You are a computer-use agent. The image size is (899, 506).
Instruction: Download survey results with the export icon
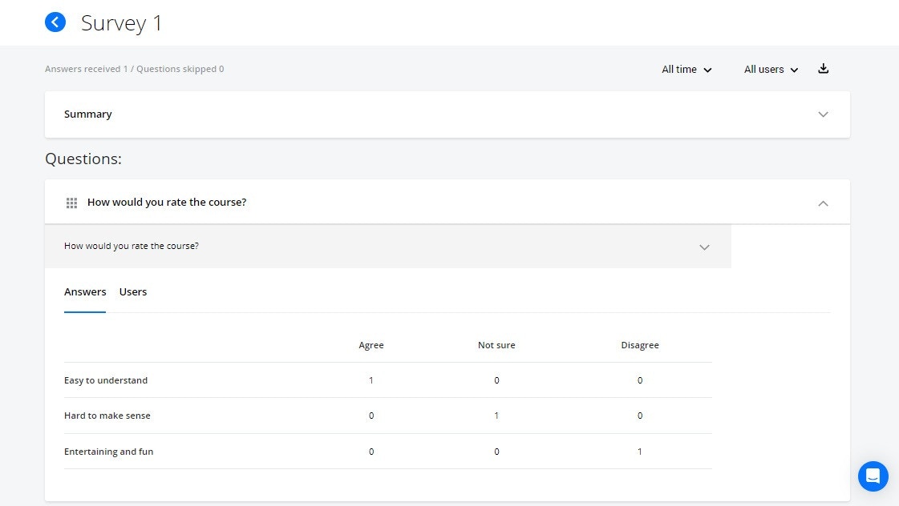823,69
